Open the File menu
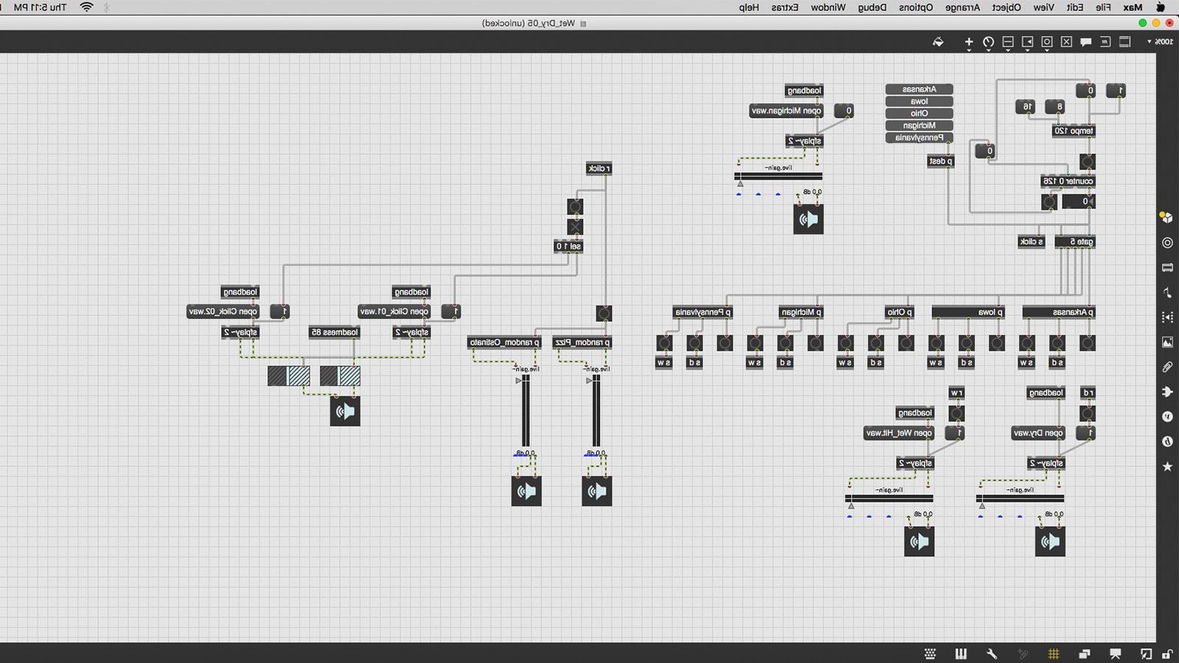The width and height of the screenshot is (1179, 663). pyautogui.click(x=1103, y=7)
